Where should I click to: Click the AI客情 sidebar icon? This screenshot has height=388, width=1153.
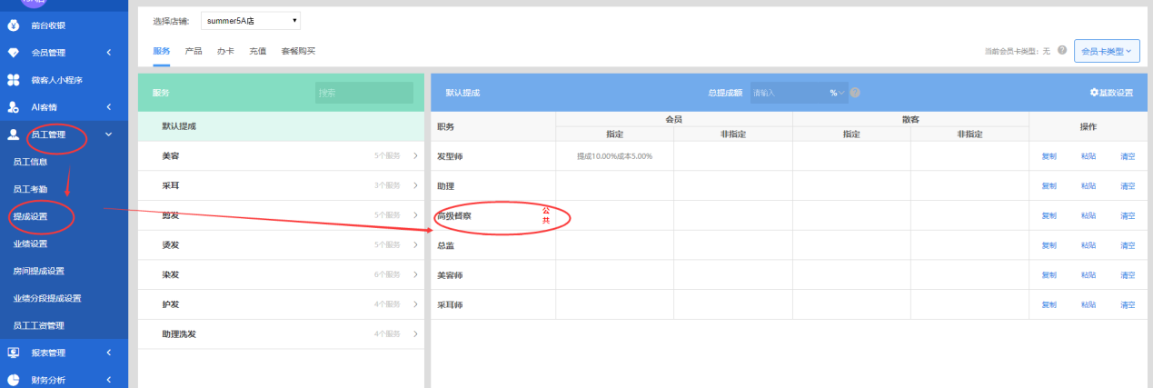pyautogui.click(x=14, y=107)
